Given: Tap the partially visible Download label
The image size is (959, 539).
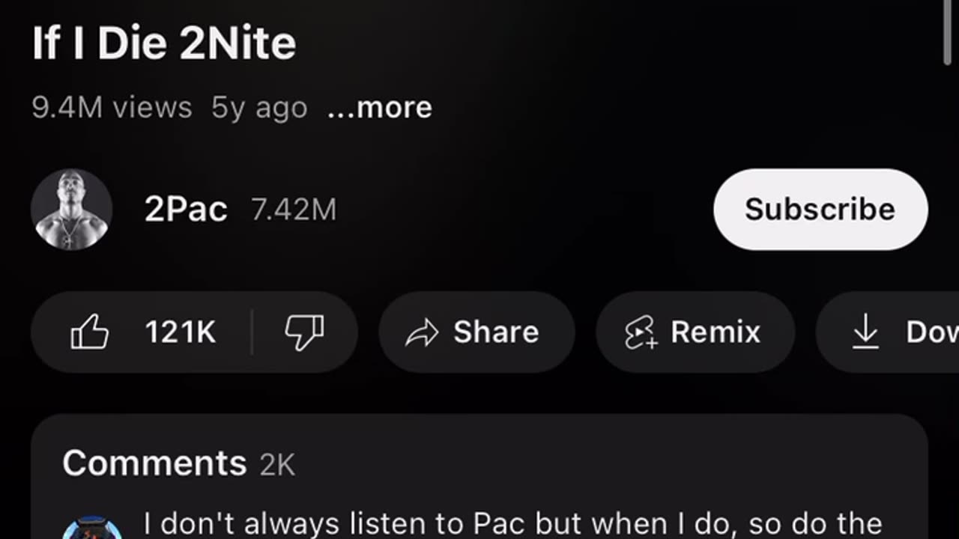Looking at the screenshot, I should pyautogui.click(x=931, y=332).
